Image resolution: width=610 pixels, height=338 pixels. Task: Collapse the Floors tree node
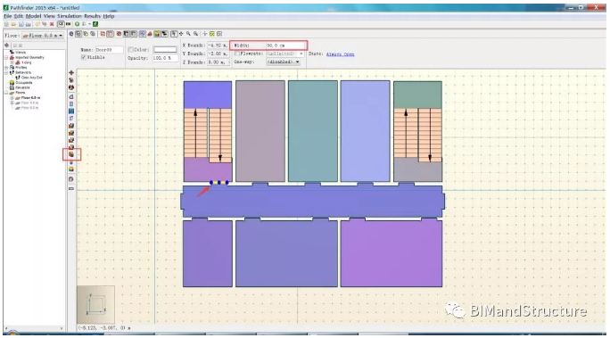click(6, 93)
